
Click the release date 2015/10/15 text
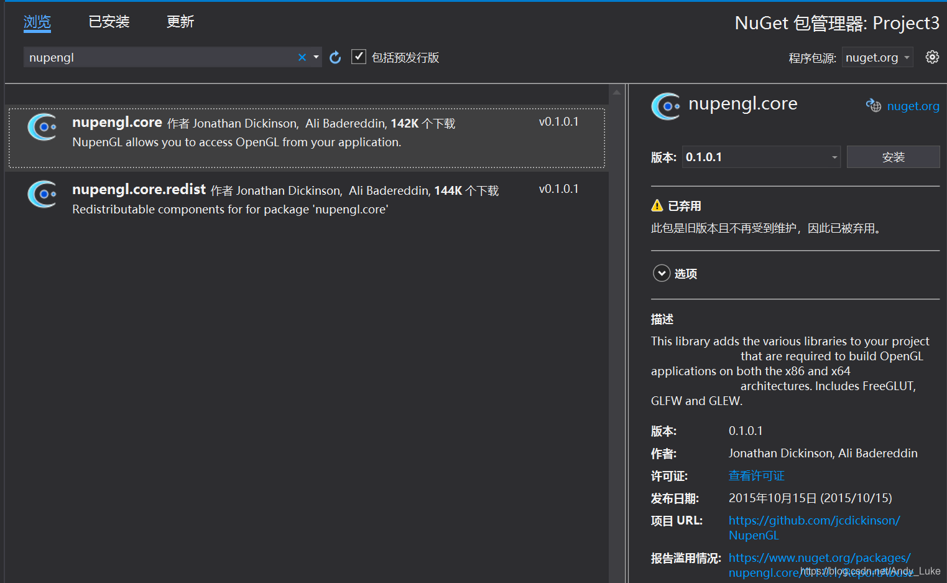pyautogui.click(x=810, y=498)
